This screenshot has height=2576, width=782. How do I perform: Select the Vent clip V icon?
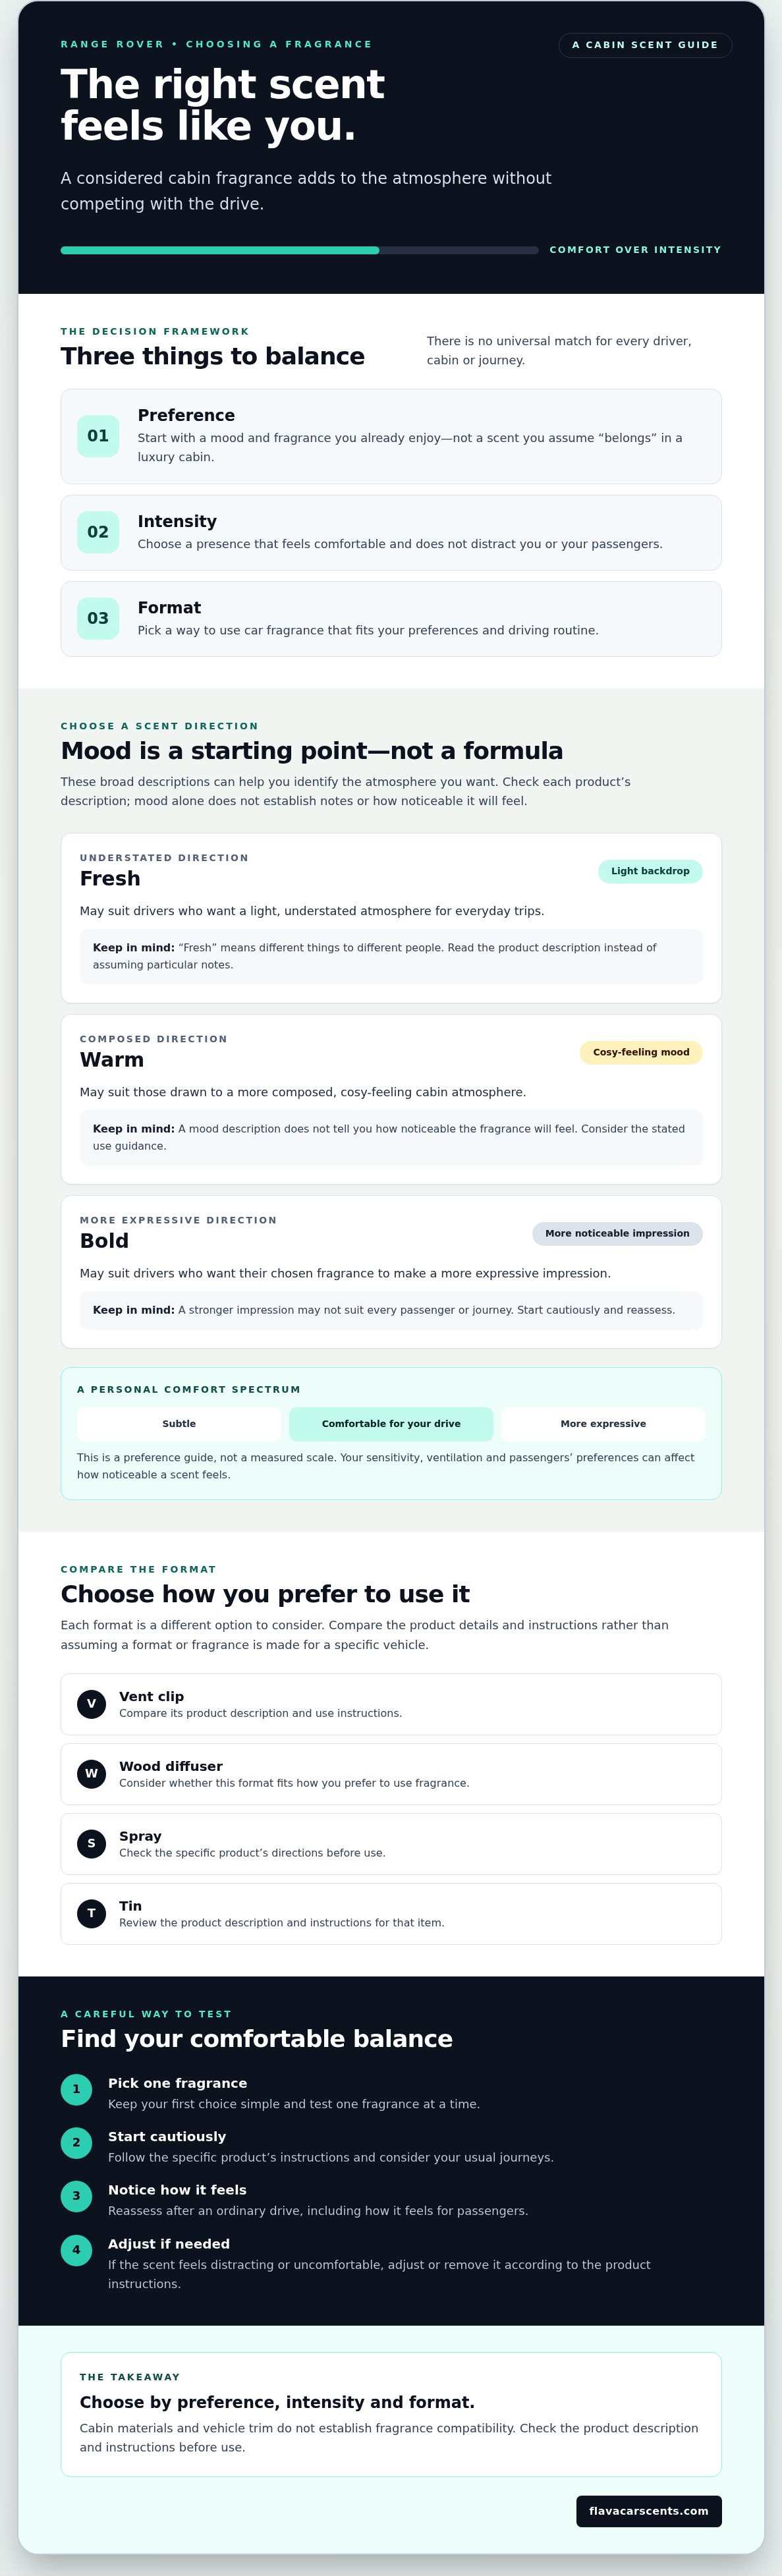(91, 1704)
